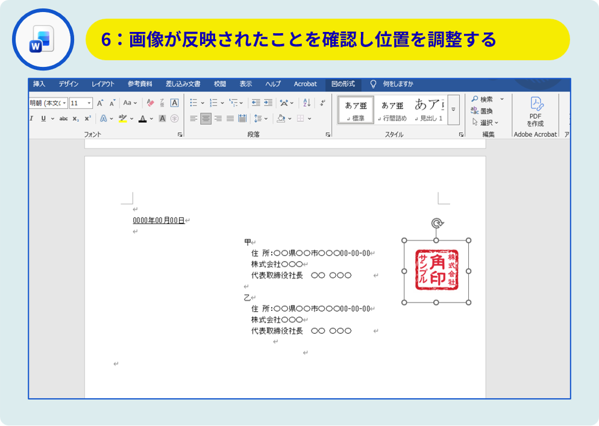
Task: Toggle center alignment in paragraph group
Action: (x=206, y=119)
